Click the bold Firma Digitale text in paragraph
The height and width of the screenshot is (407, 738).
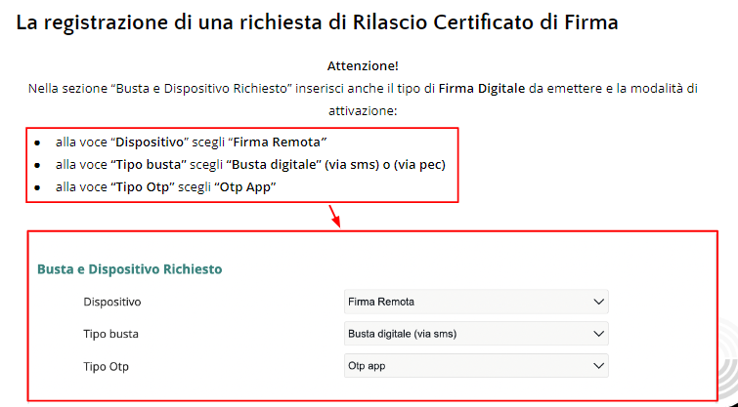tap(482, 89)
